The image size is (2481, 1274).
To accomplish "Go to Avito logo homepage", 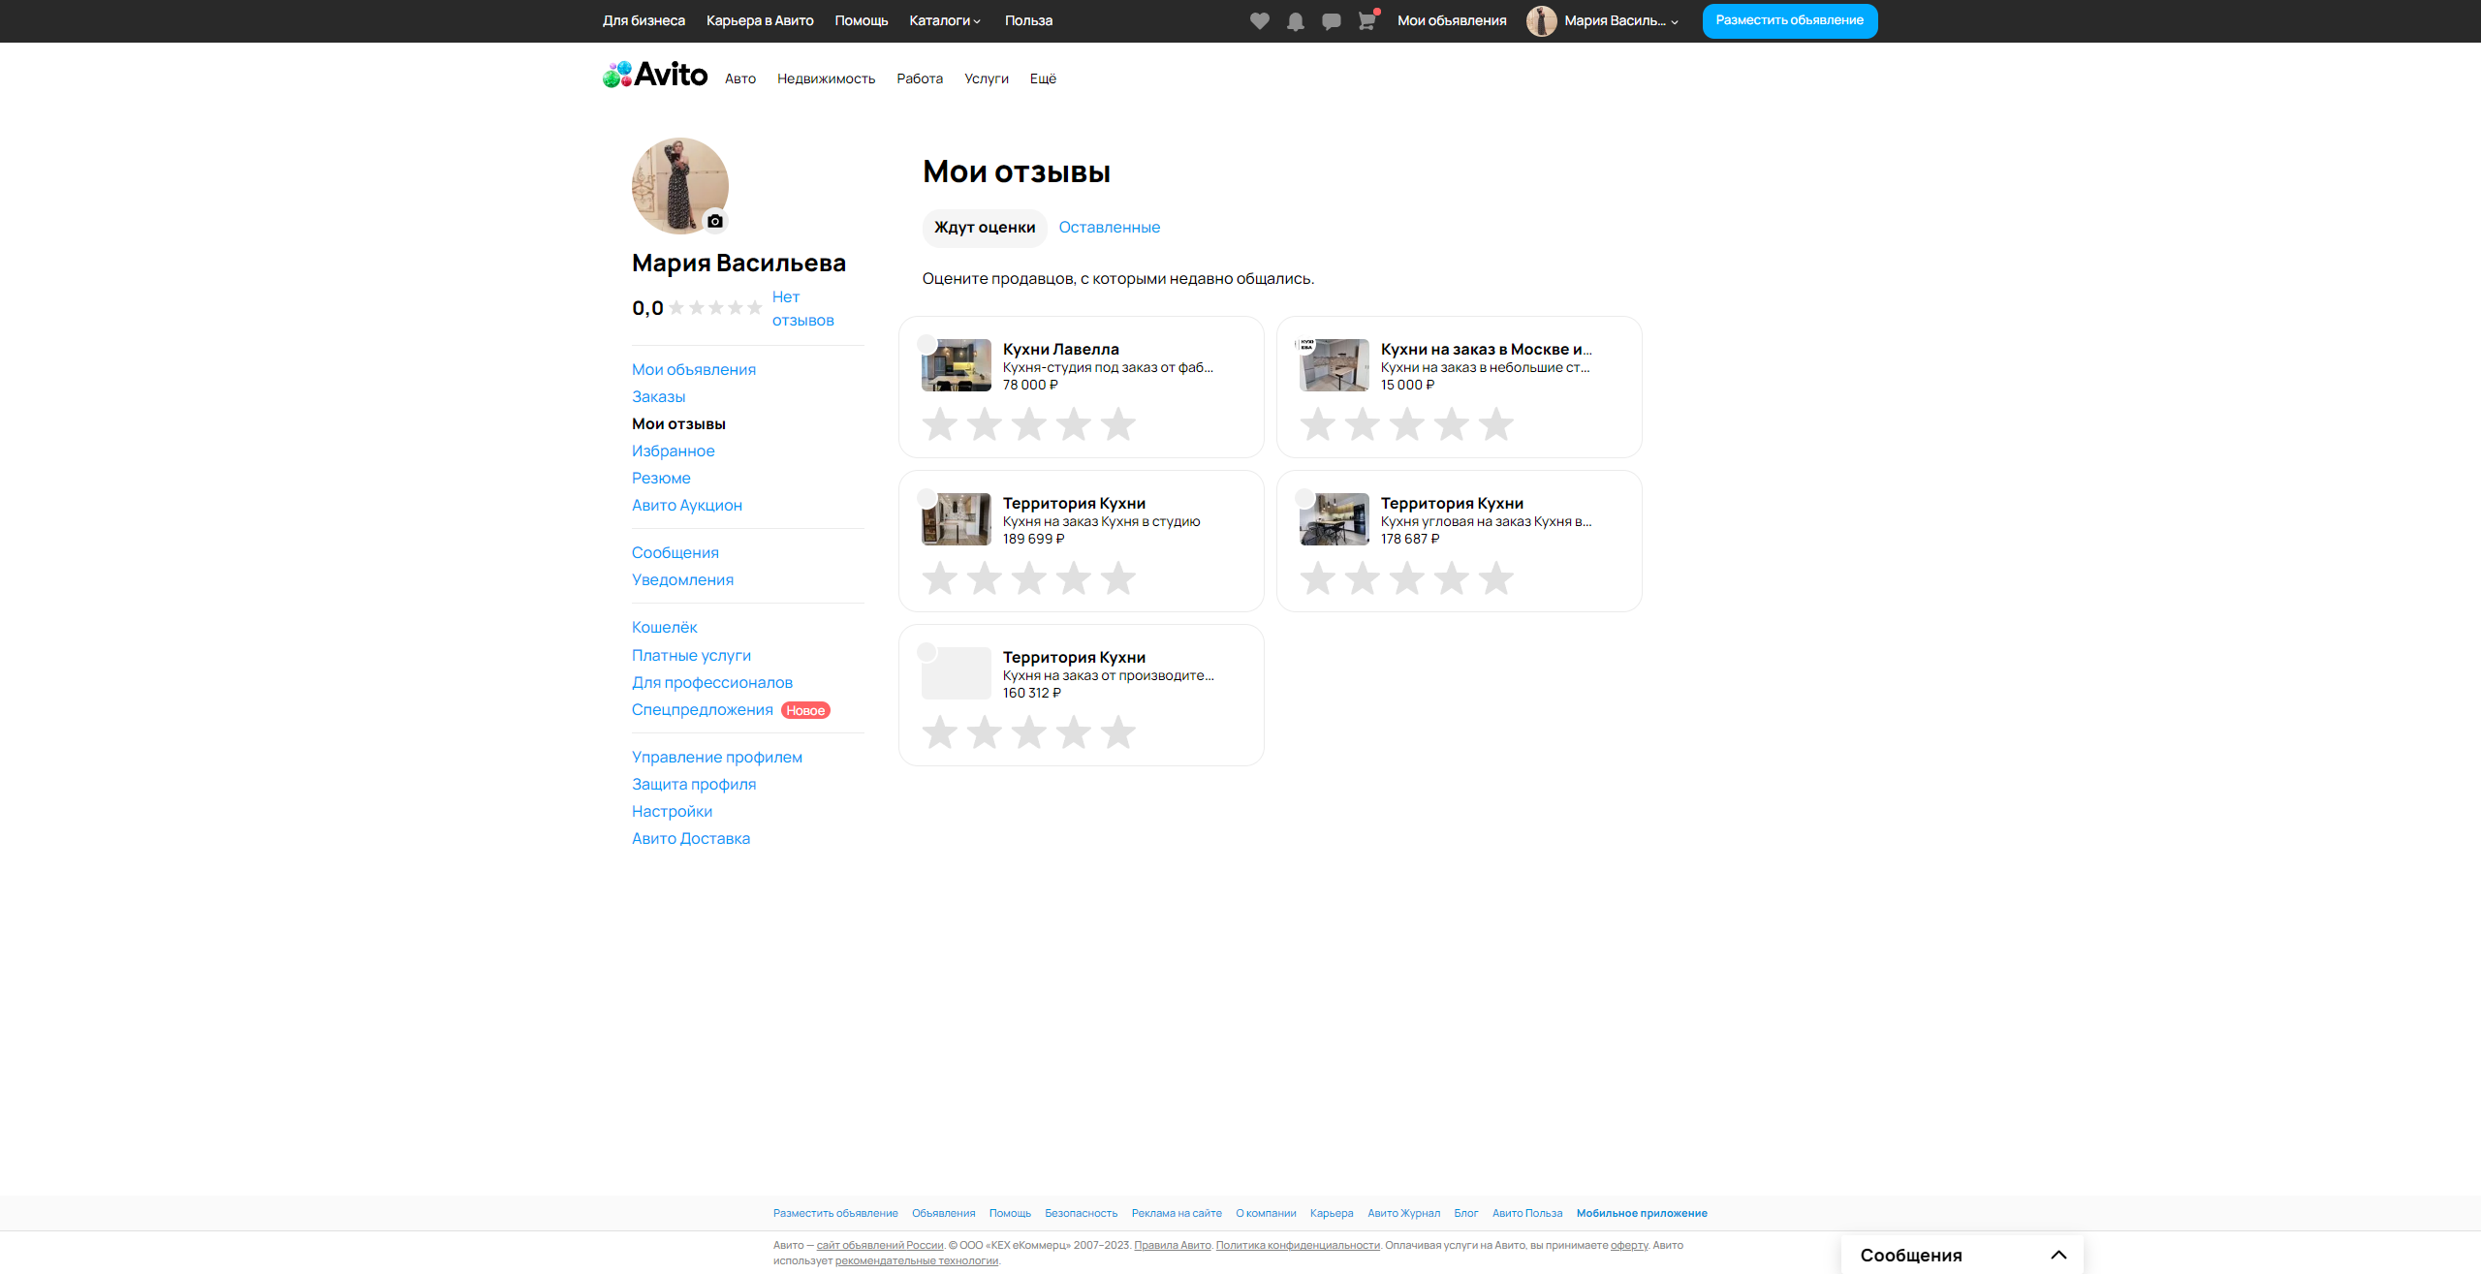I will [x=655, y=75].
